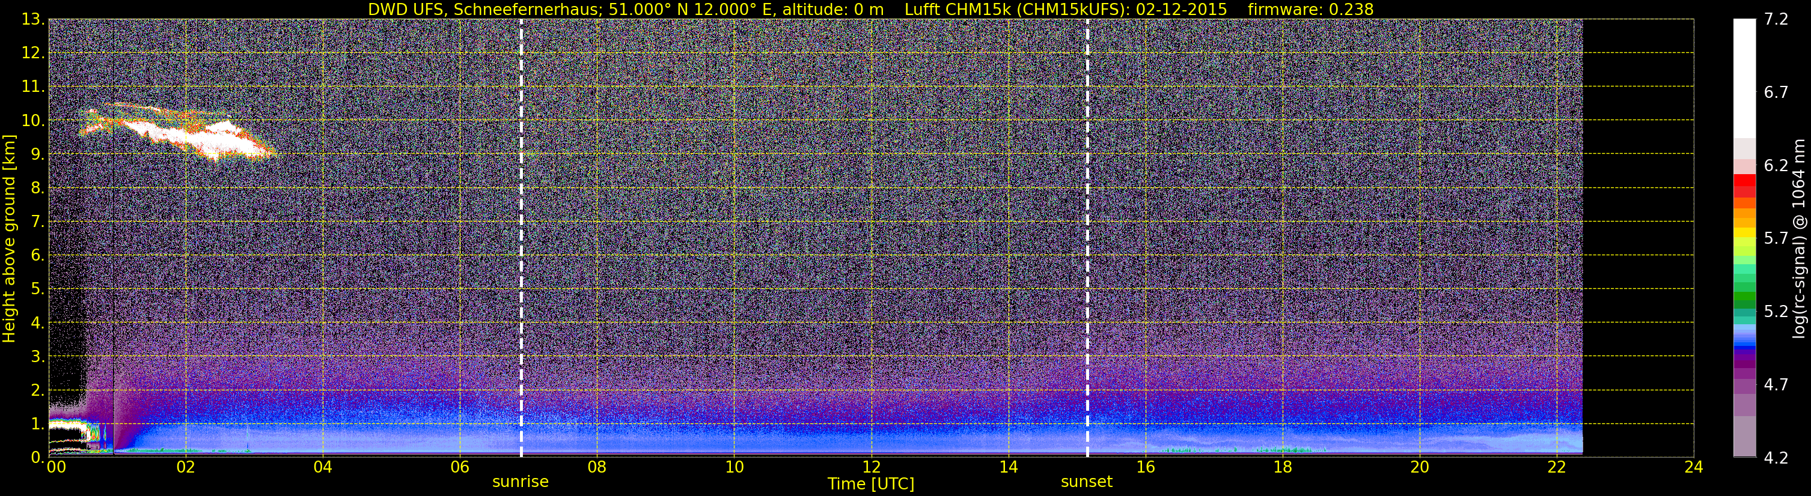This screenshot has width=1811, height=496.
Task: Click height axis tick label '6.'
Action: [37, 255]
